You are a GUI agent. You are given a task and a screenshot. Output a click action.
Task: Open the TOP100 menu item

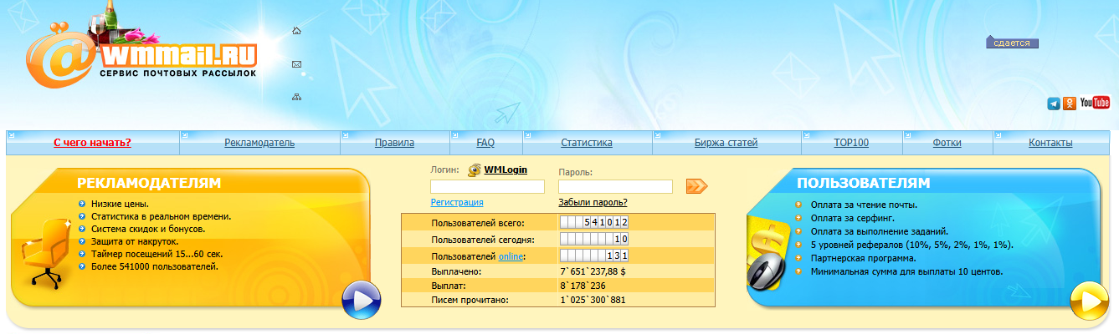point(851,143)
